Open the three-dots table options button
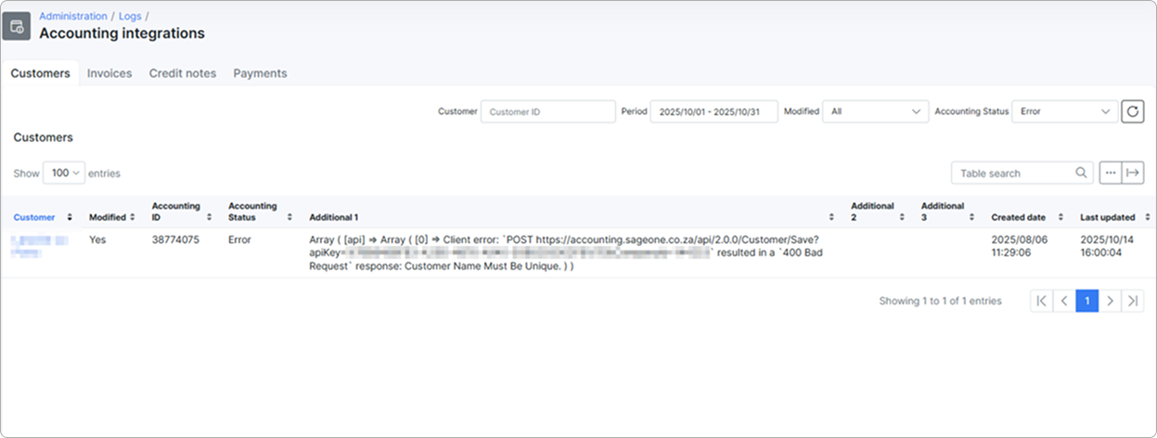 pos(1110,173)
